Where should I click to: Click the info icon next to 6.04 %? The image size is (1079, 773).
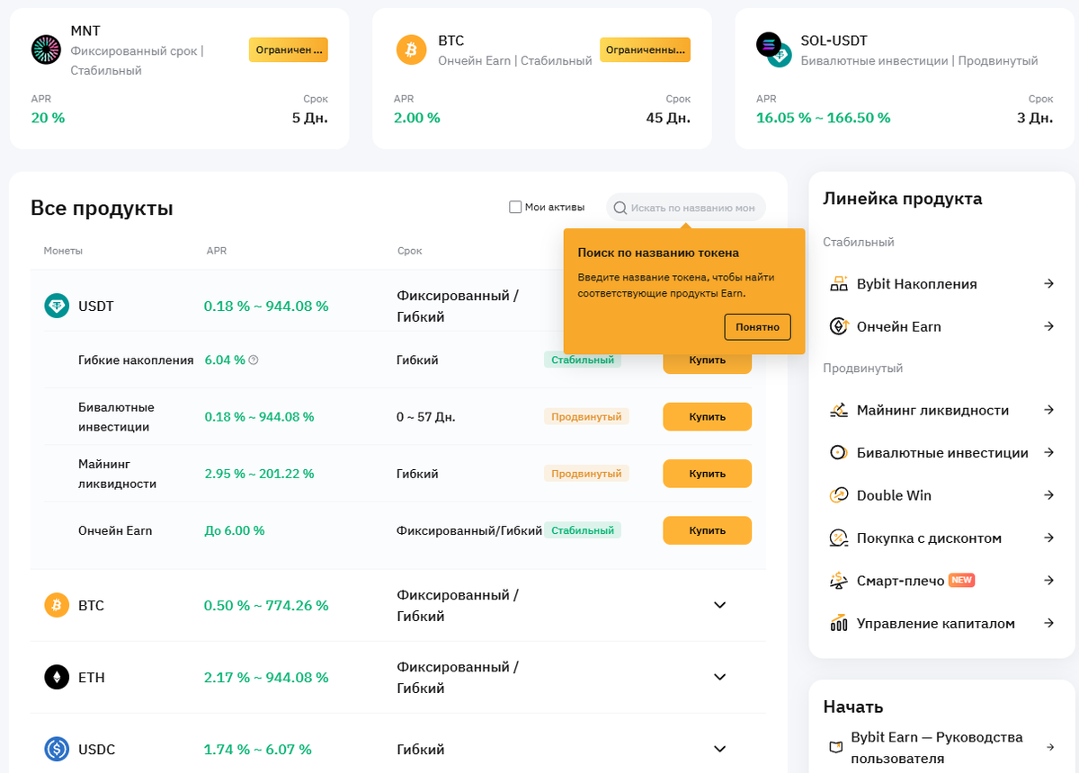pos(254,360)
